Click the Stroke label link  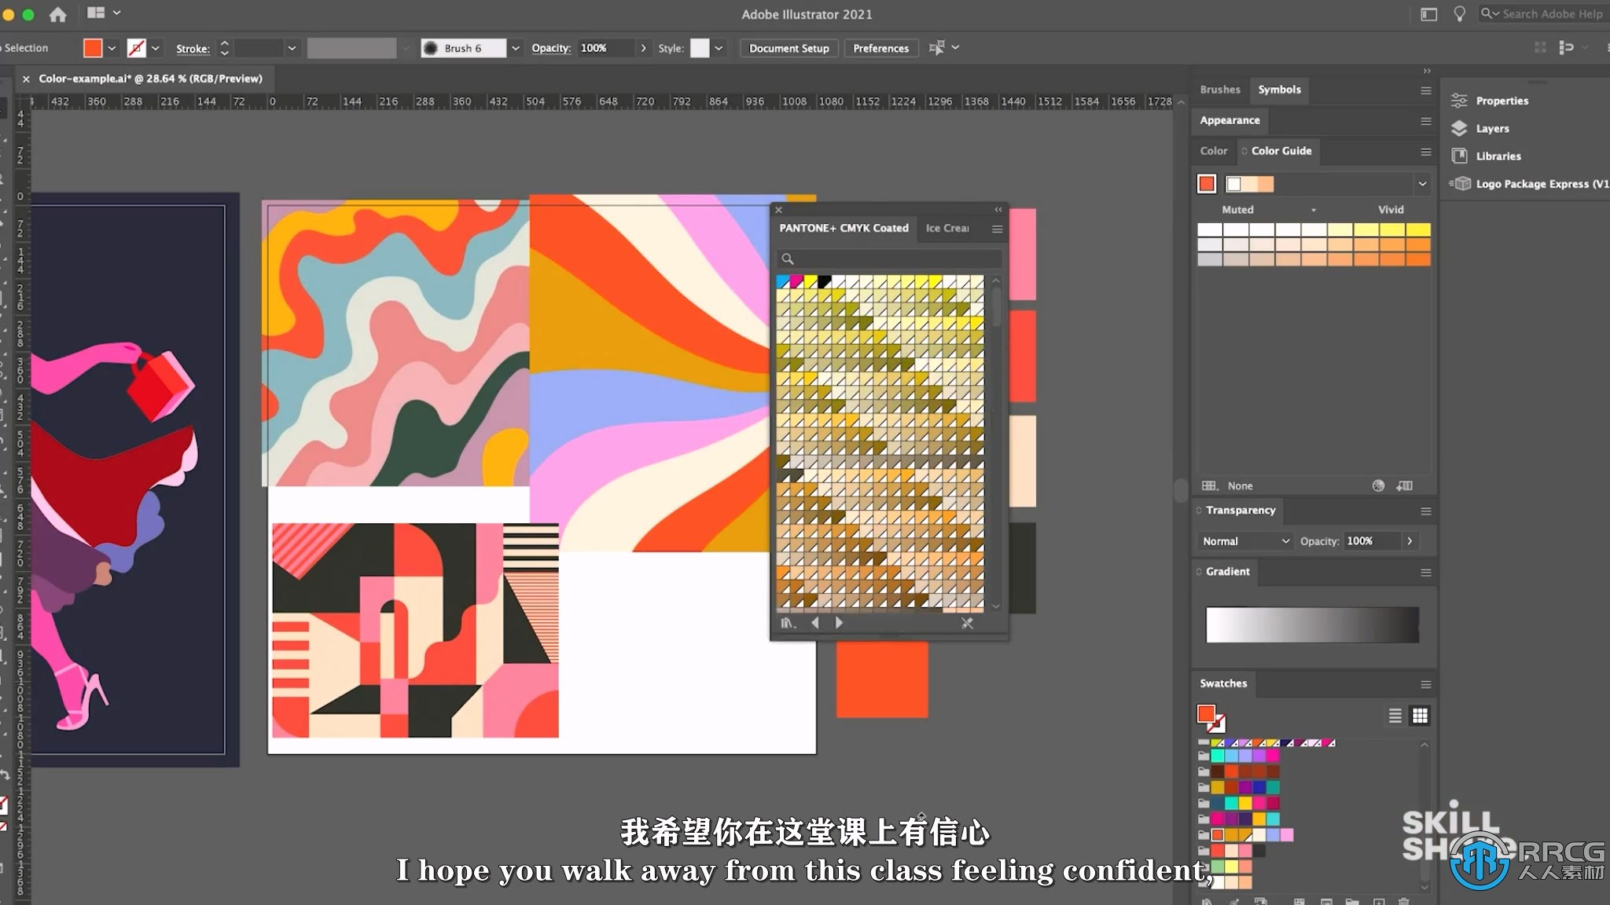pos(193,49)
